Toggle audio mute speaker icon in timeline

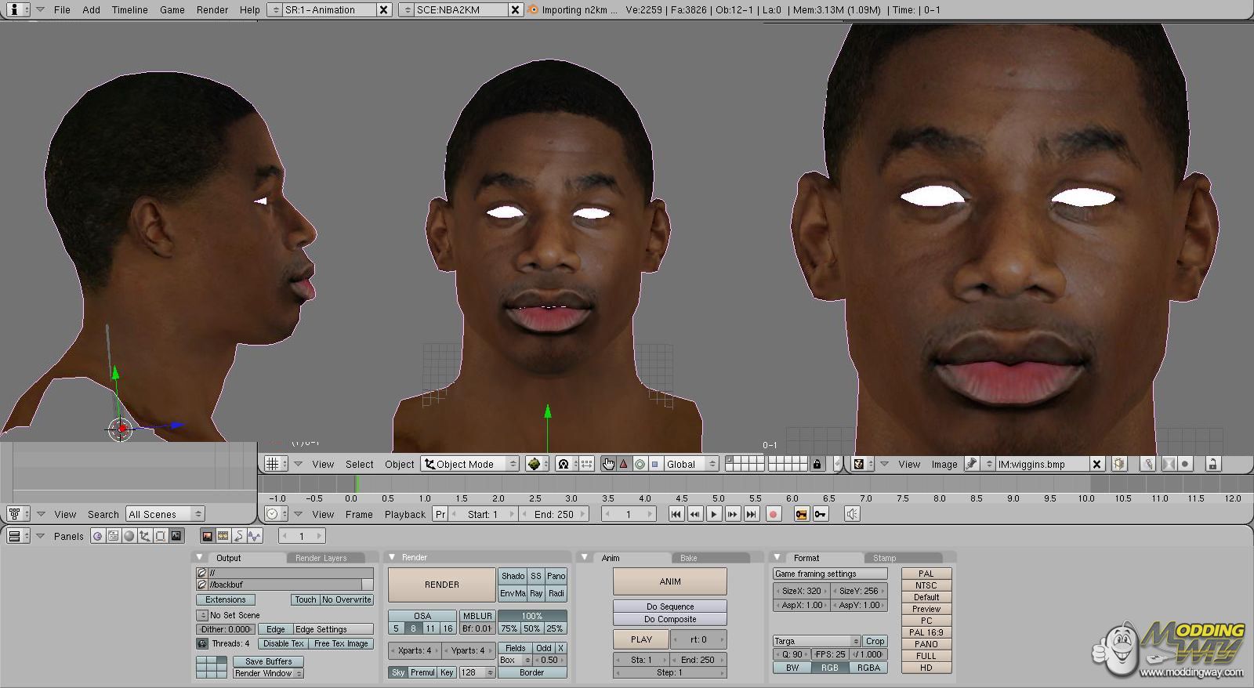click(x=852, y=514)
